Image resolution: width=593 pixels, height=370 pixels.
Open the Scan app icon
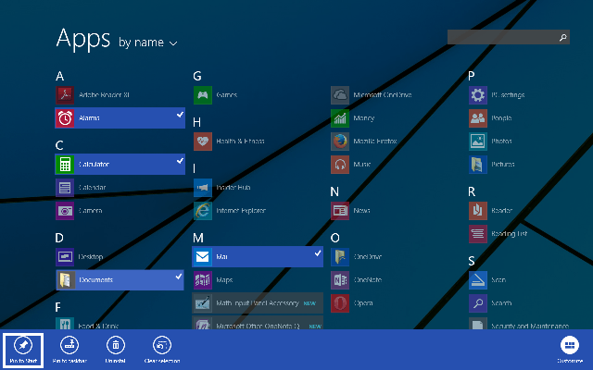click(x=478, y=279)
